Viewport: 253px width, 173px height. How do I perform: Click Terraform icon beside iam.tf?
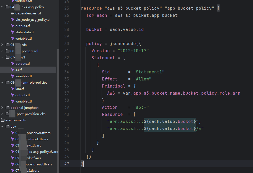pyautogui.click(x=13, y=89)
